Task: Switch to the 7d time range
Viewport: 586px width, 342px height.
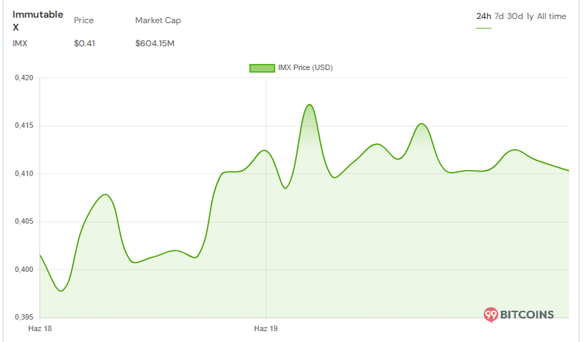Action: [x=499, y=16]
